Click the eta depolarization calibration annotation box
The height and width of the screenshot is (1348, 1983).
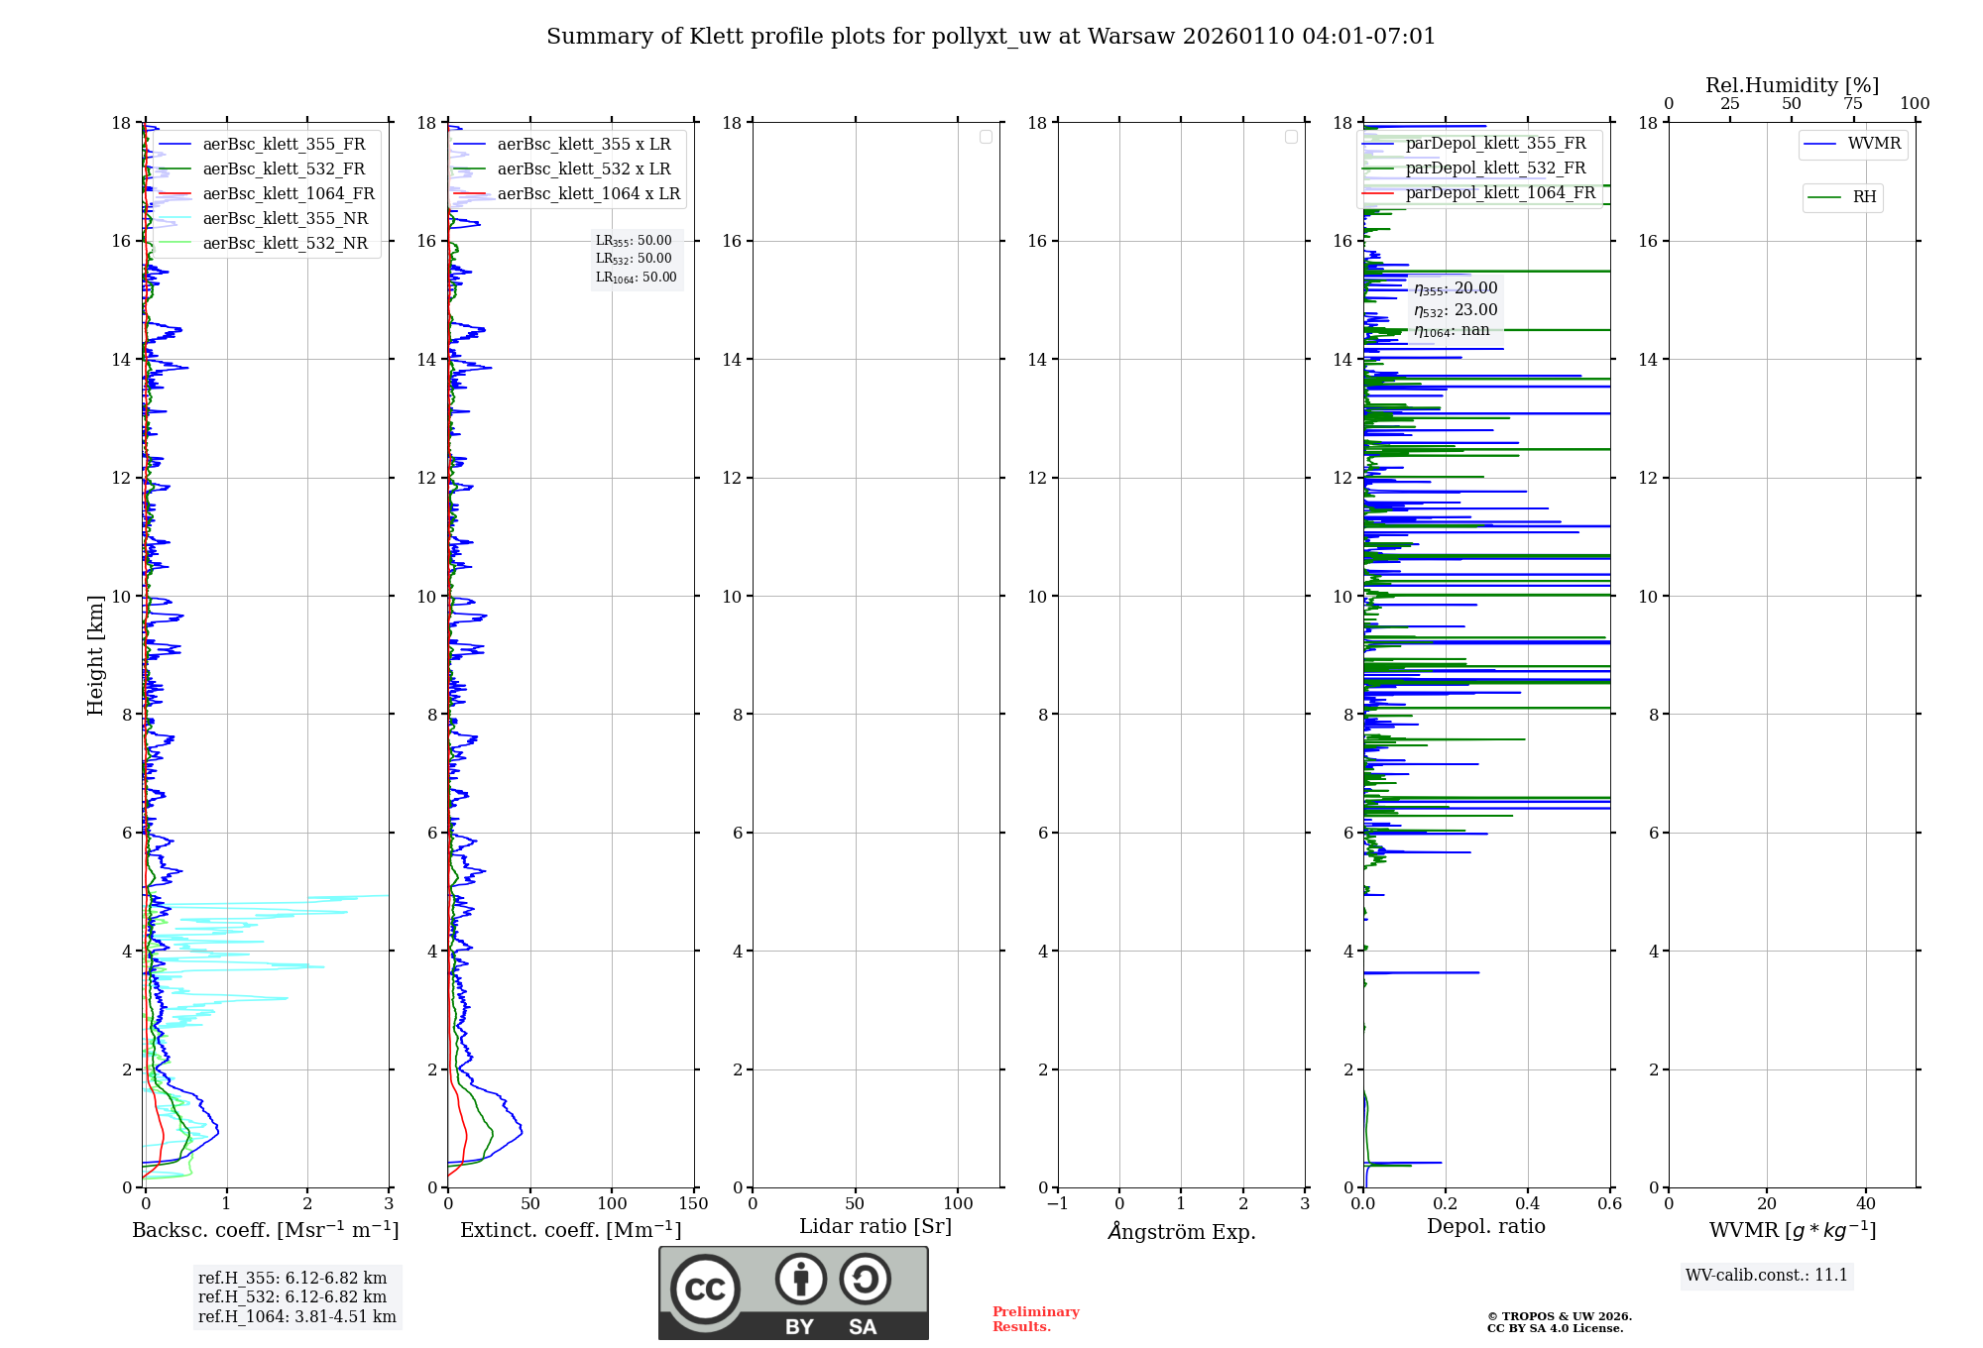point(1455,309)
